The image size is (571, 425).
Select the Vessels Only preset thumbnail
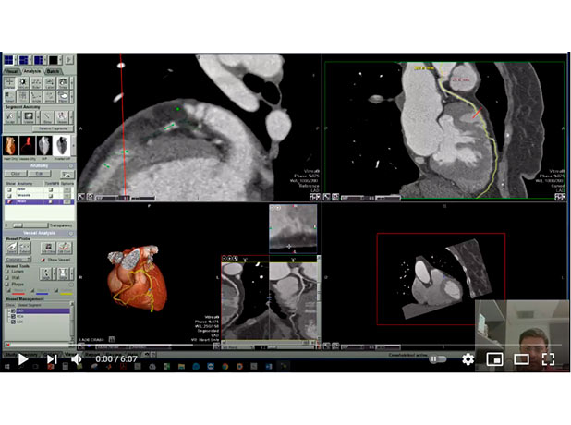28,146
